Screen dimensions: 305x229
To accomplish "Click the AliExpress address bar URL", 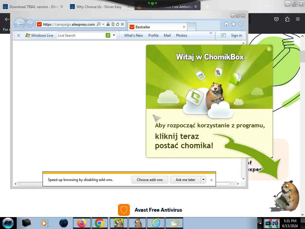I will pos(69,24).
